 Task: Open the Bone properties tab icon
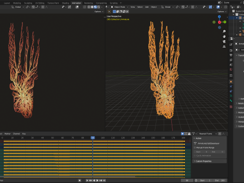coord(231,101)
